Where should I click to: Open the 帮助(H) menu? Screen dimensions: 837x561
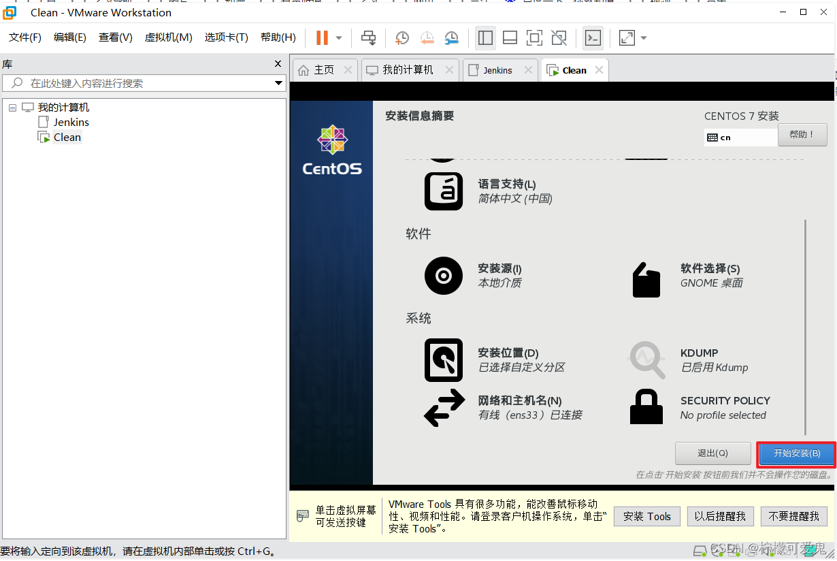278,37
